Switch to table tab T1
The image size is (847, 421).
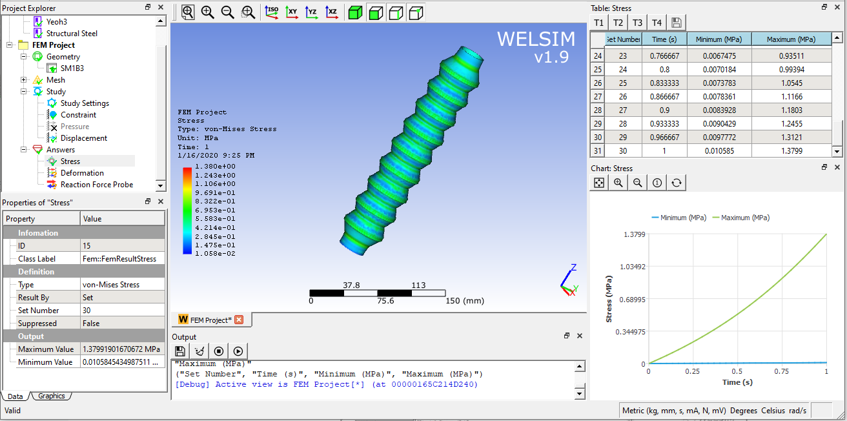coord(599,23)
